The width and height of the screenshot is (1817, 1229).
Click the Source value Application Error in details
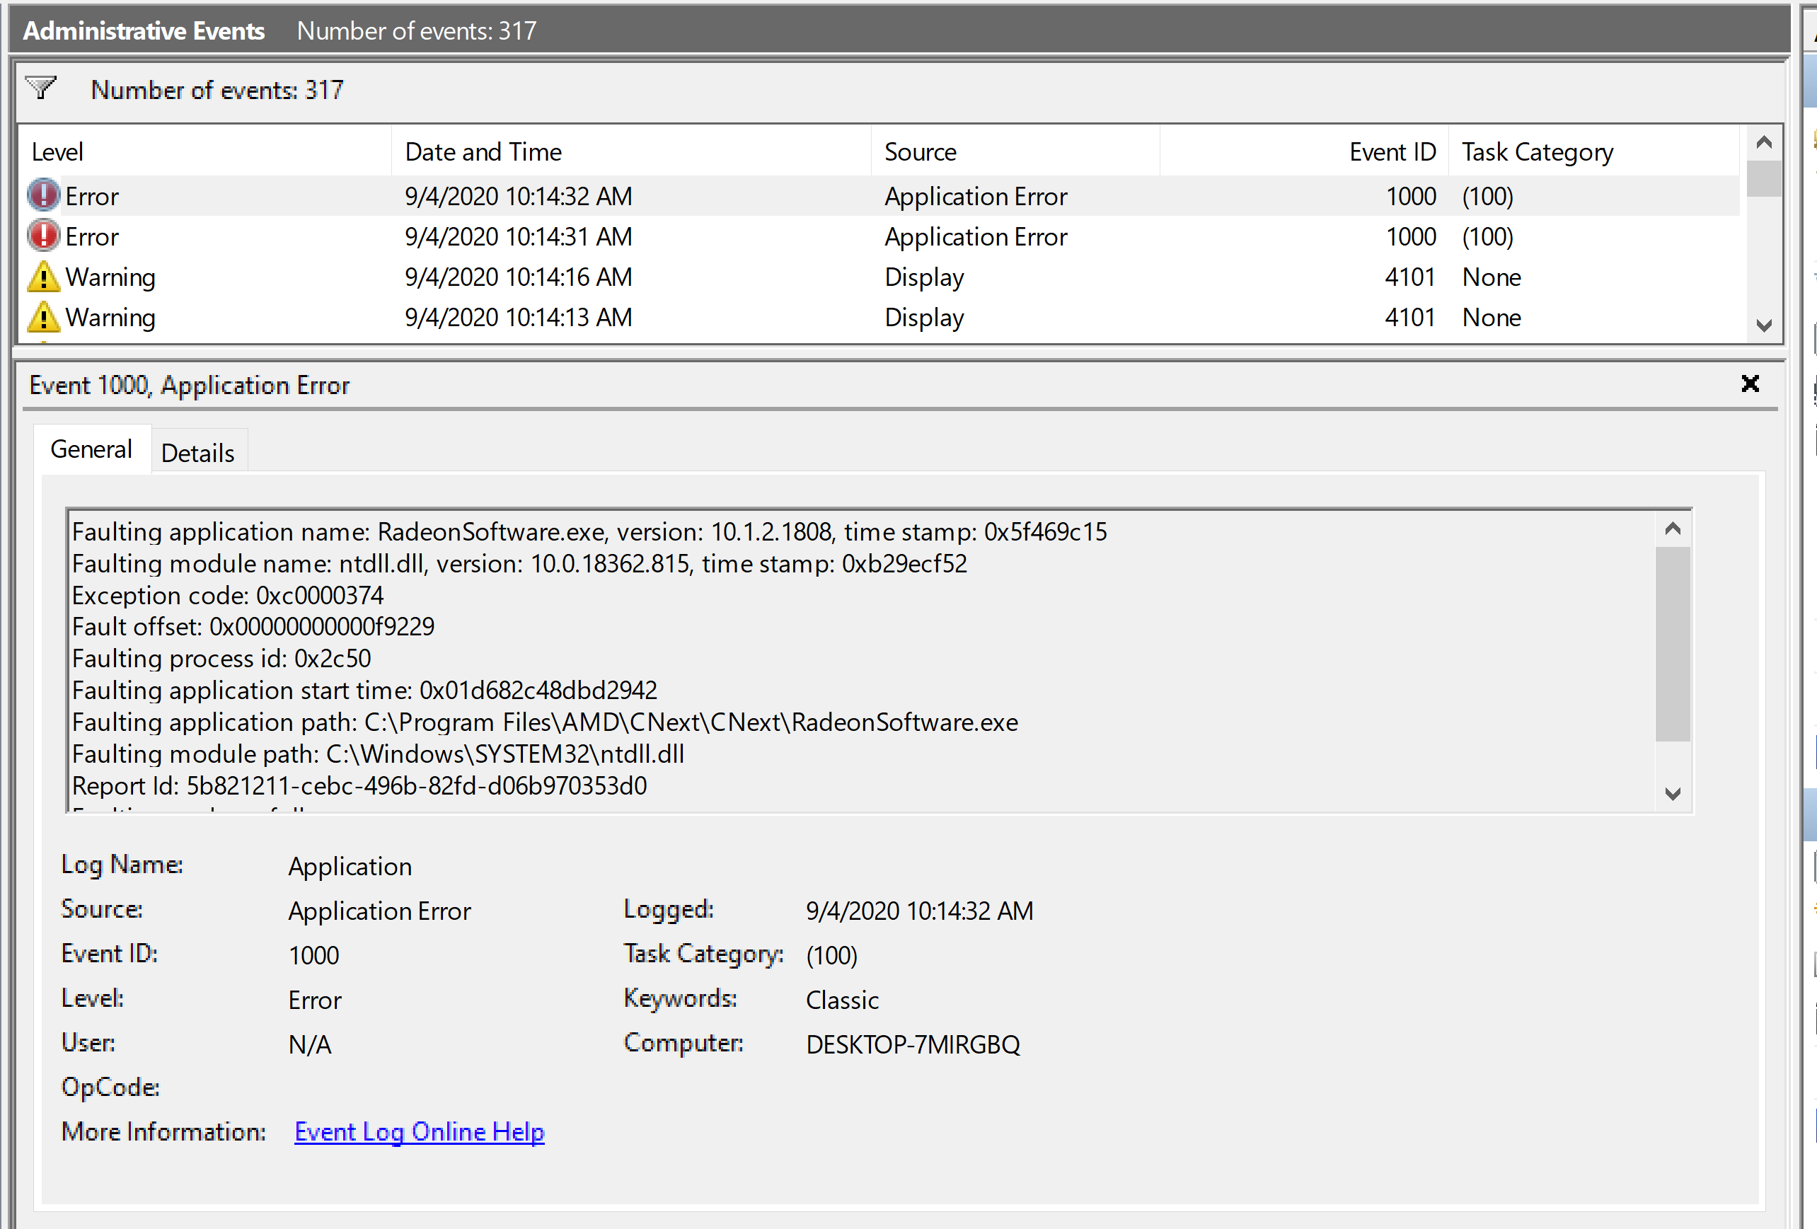pos(379,911)
